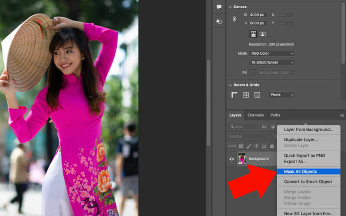
Task: Open the 16 Bits/Channel dropdown
Action: (272, 63)
